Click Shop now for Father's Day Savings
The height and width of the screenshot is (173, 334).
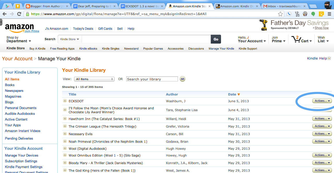point(321,28)
